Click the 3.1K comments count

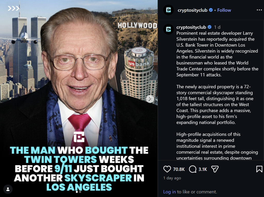coord(203,169)
